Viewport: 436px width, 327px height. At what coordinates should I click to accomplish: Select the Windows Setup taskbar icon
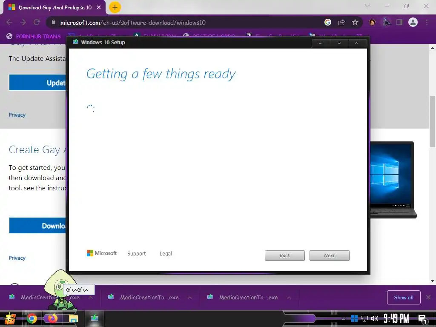coord(95,318)
